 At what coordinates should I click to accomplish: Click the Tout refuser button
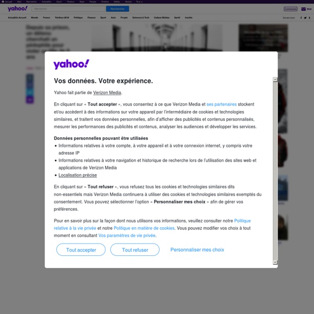coord(135,250)
